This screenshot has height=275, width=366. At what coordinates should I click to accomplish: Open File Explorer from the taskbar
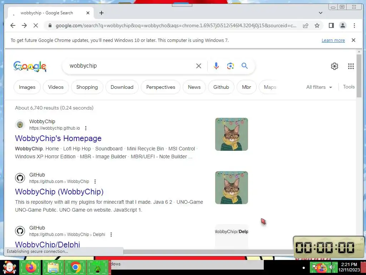pos(53,267)
